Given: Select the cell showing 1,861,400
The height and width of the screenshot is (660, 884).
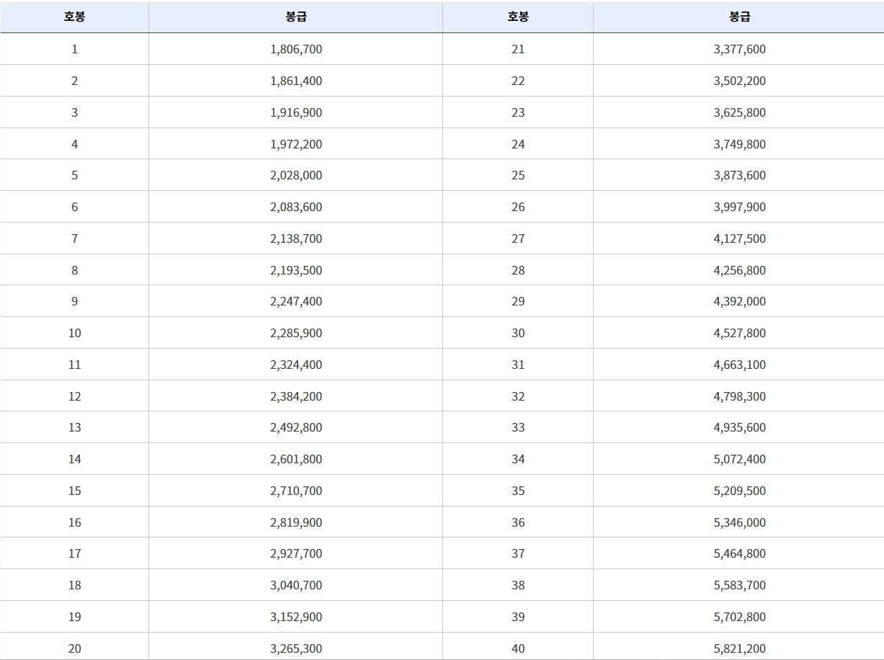Looking at the screenshot, I should [x=296, y=81].
